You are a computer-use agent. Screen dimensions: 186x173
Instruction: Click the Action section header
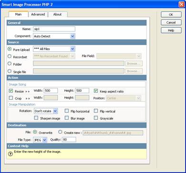[76, 78]
